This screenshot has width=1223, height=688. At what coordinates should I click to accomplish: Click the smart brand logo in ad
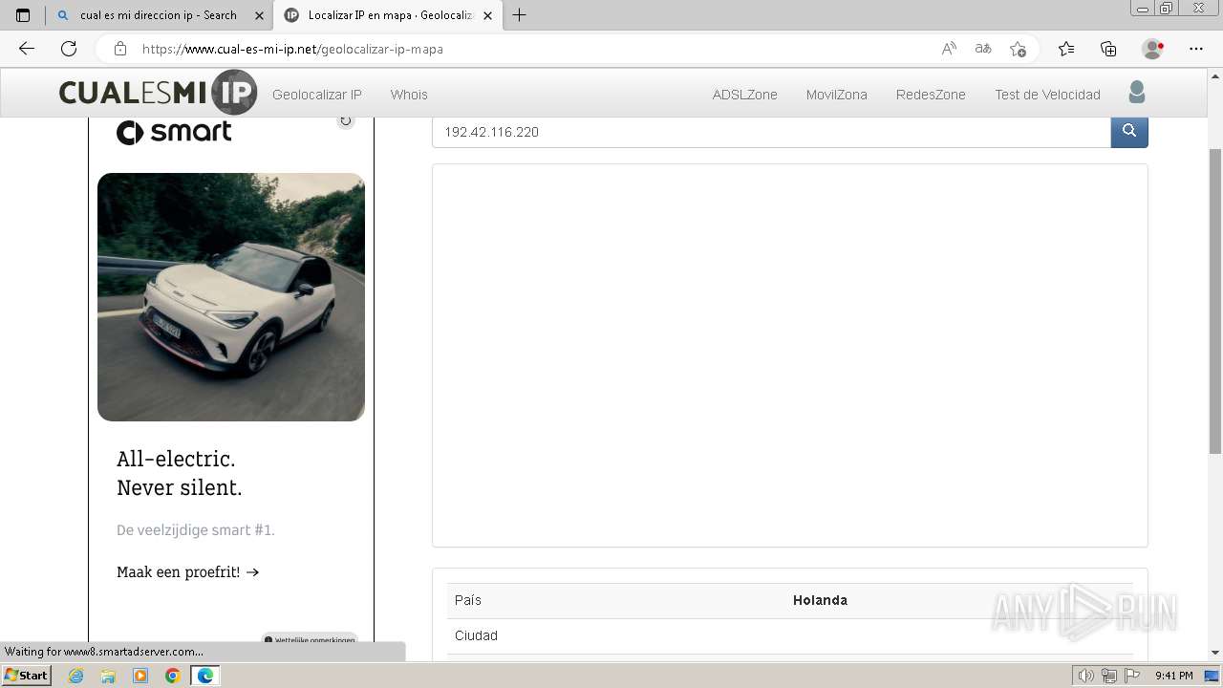(x=174, y=132)
